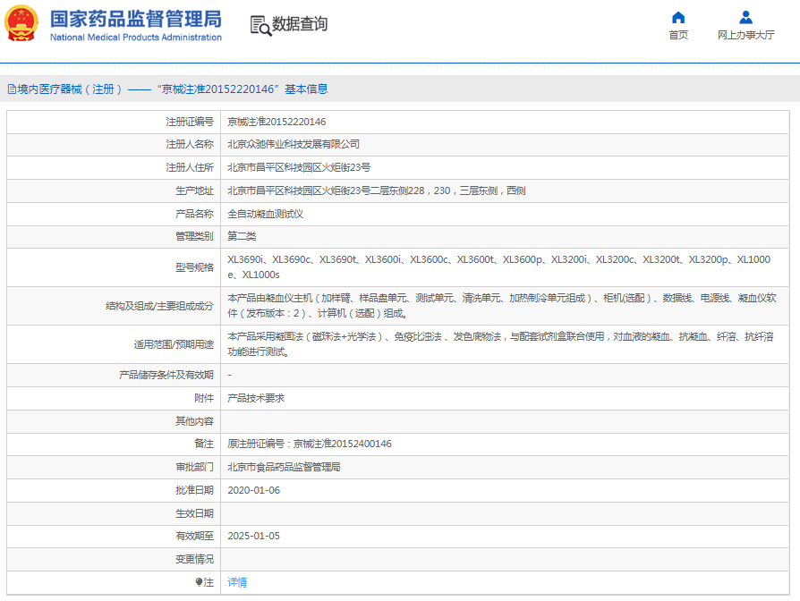Click the 基本信息 section heading text
The height and width of the screenshot is (601, 800).
tap(306, 89)
